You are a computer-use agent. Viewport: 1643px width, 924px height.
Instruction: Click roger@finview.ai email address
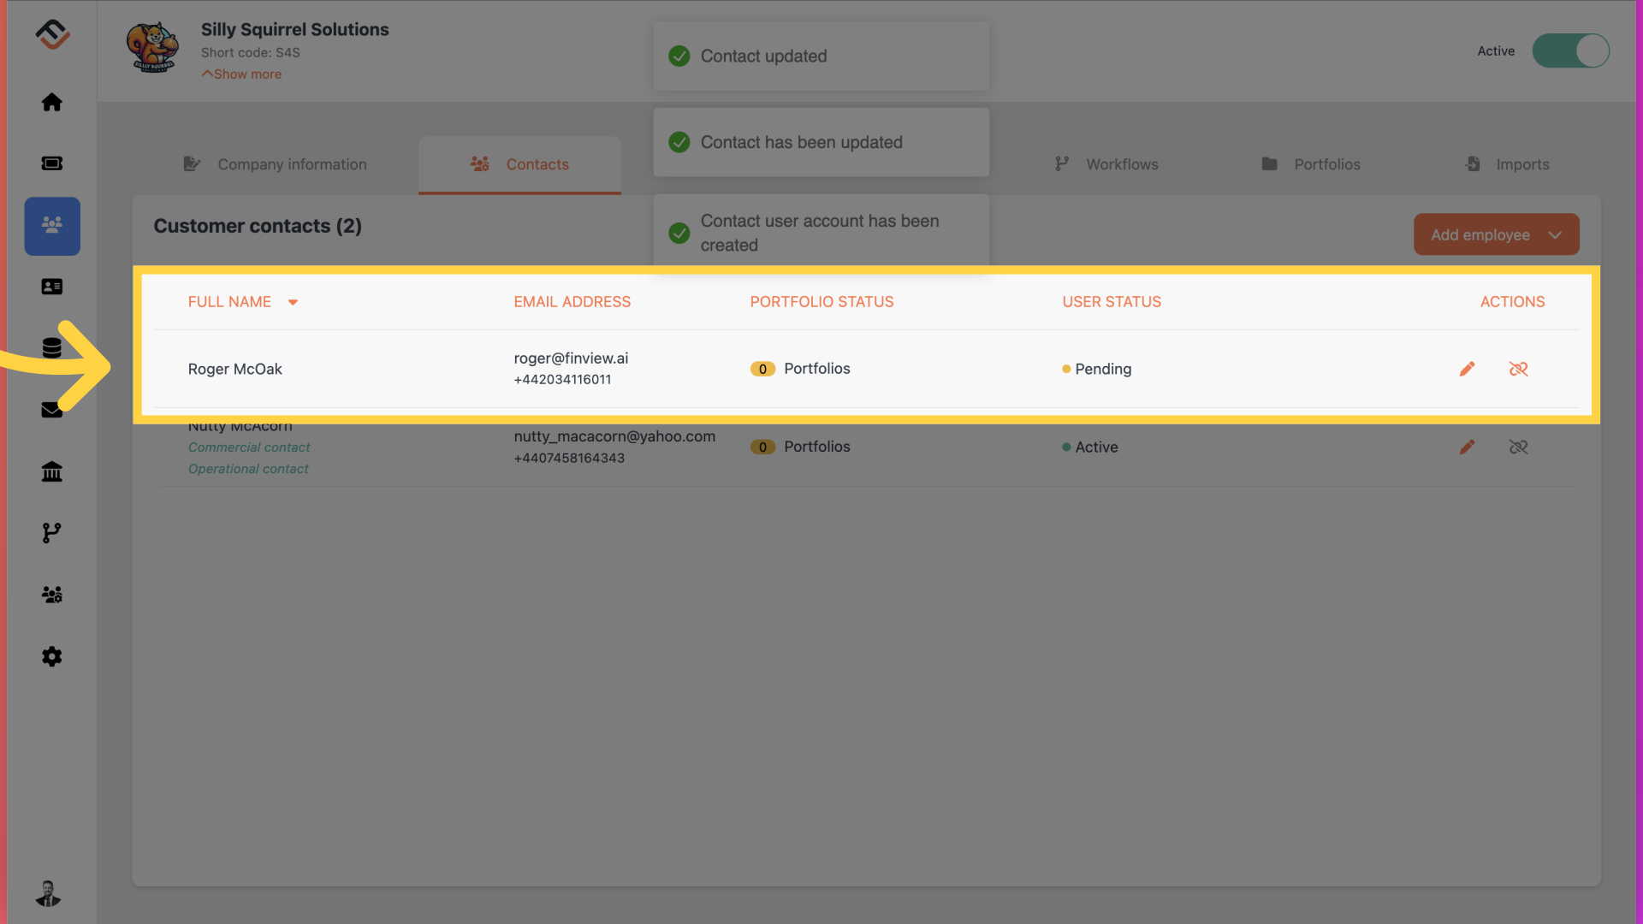[x=571, y=358]
